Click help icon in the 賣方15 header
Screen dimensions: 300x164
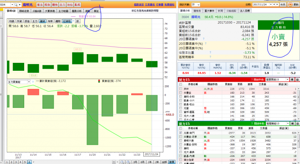(x=252, y=124)
